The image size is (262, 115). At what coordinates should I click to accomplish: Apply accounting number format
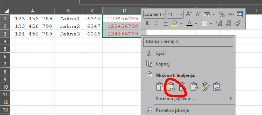click(207, 15)
